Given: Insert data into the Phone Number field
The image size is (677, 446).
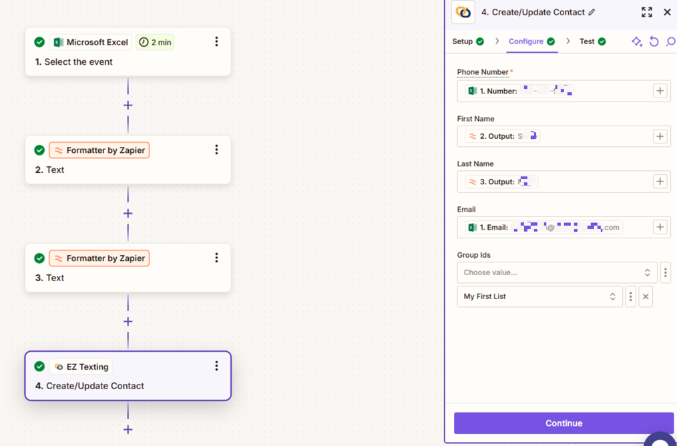Looking at the screenshot, I should (x=660, y=91).
